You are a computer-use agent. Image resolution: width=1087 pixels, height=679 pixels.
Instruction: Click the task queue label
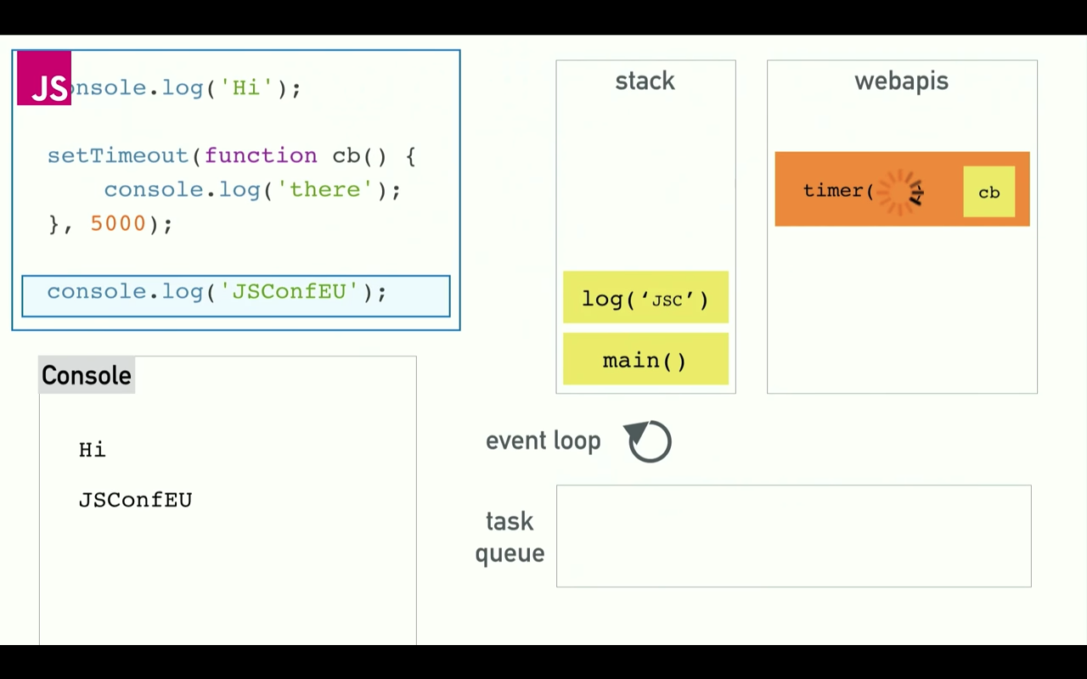coord(510,536)
